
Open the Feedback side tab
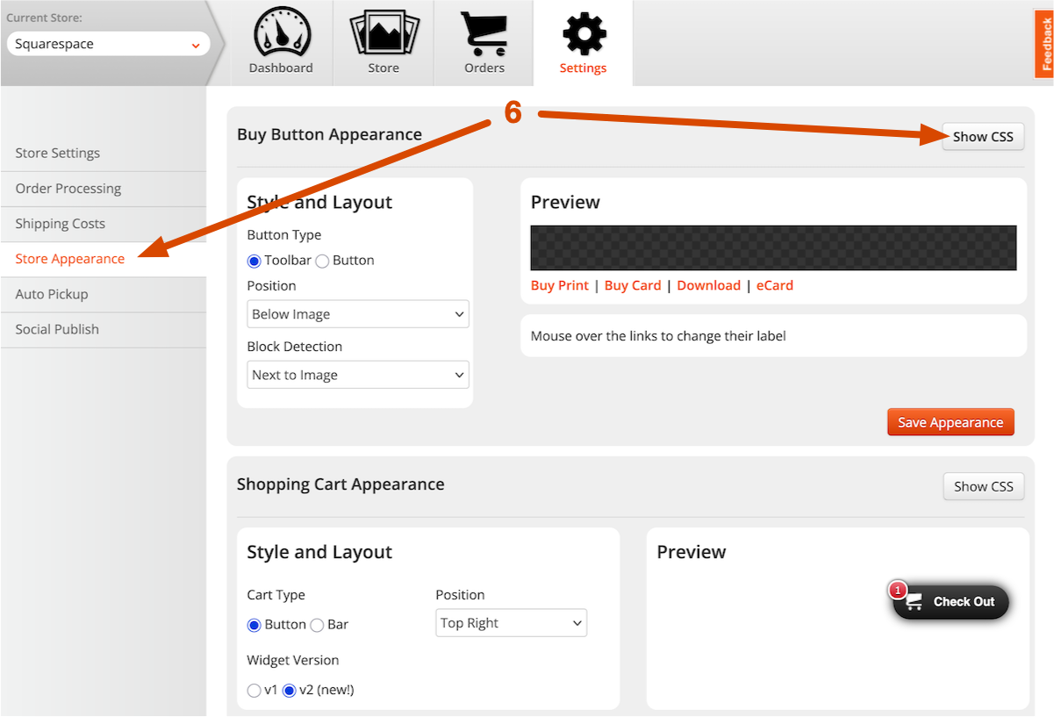(1045, 42)
